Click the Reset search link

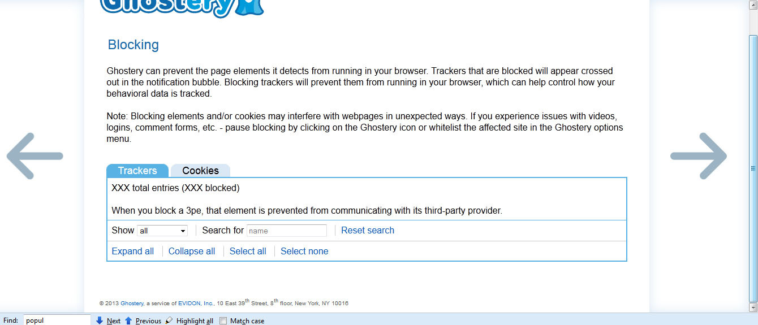(368, 230)
